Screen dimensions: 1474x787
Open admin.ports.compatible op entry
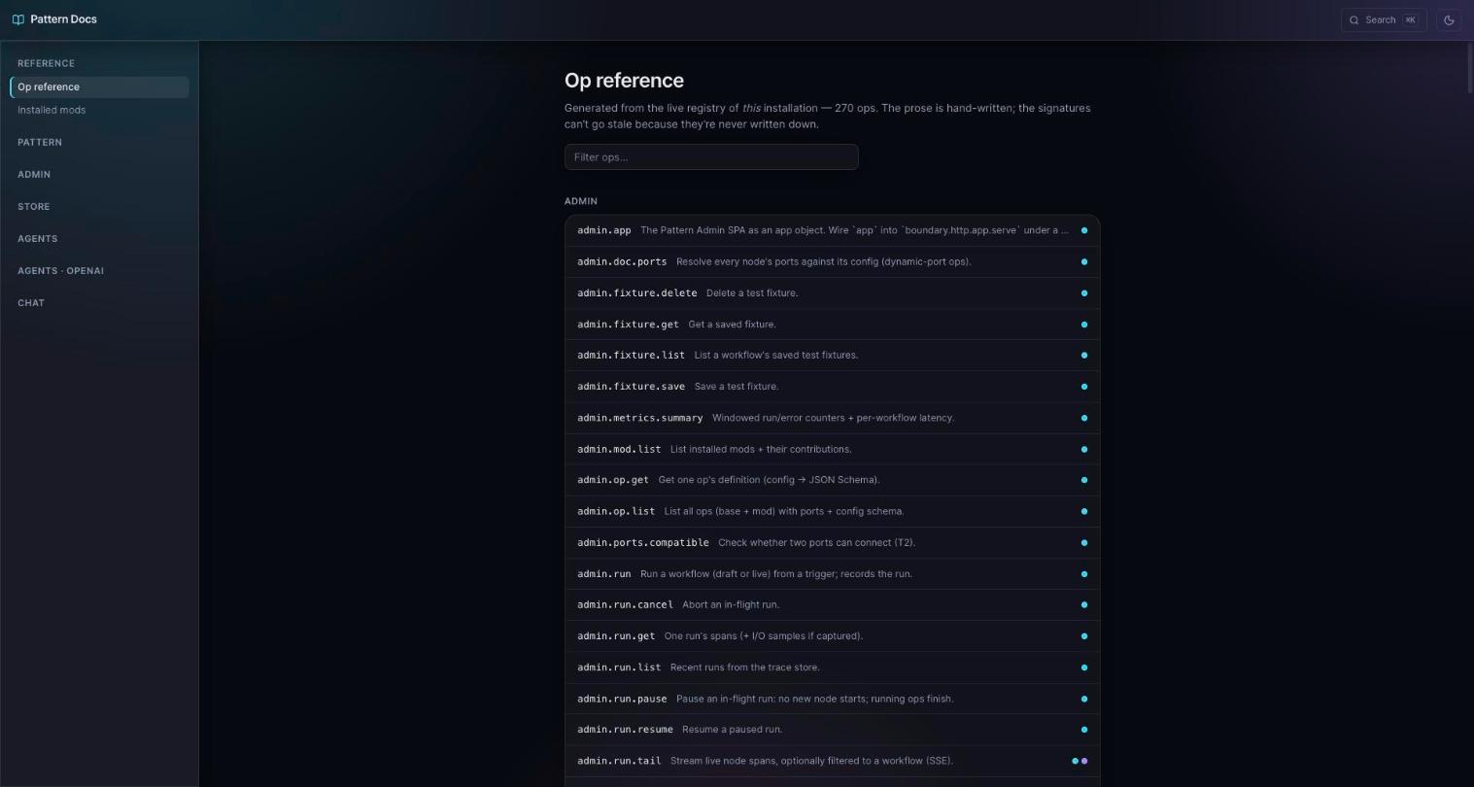click(833, 542)
